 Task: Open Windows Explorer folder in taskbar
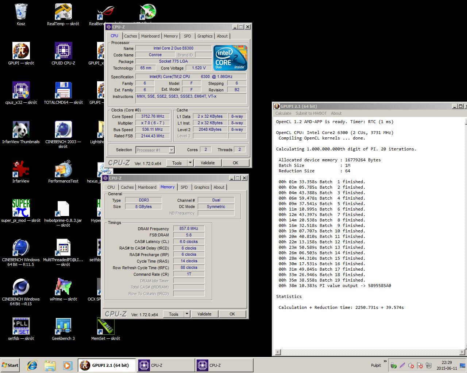(50, 365)
